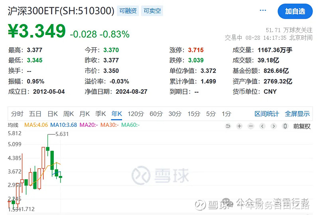This screenshot has width=319, height=215.
Task: Switch to the 五日 chart tab
Action: tap(35, 114)
